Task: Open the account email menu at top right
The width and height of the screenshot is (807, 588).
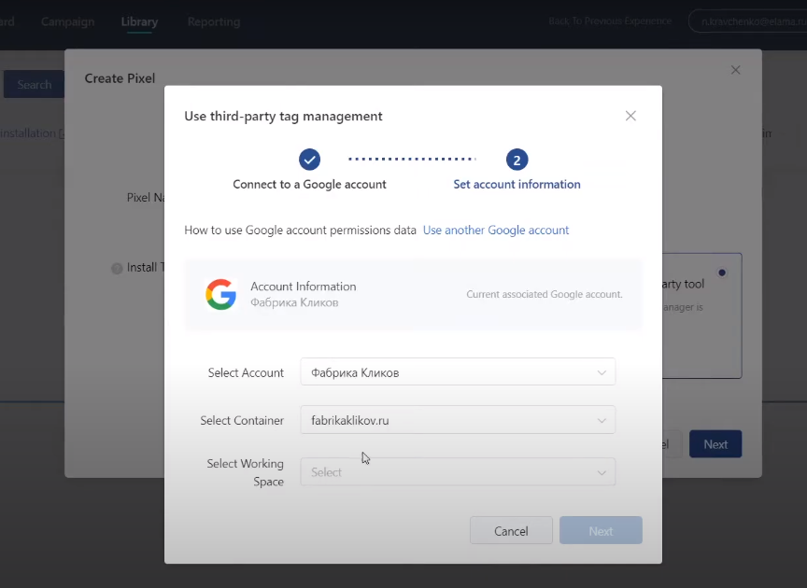Action: point(747,21)
